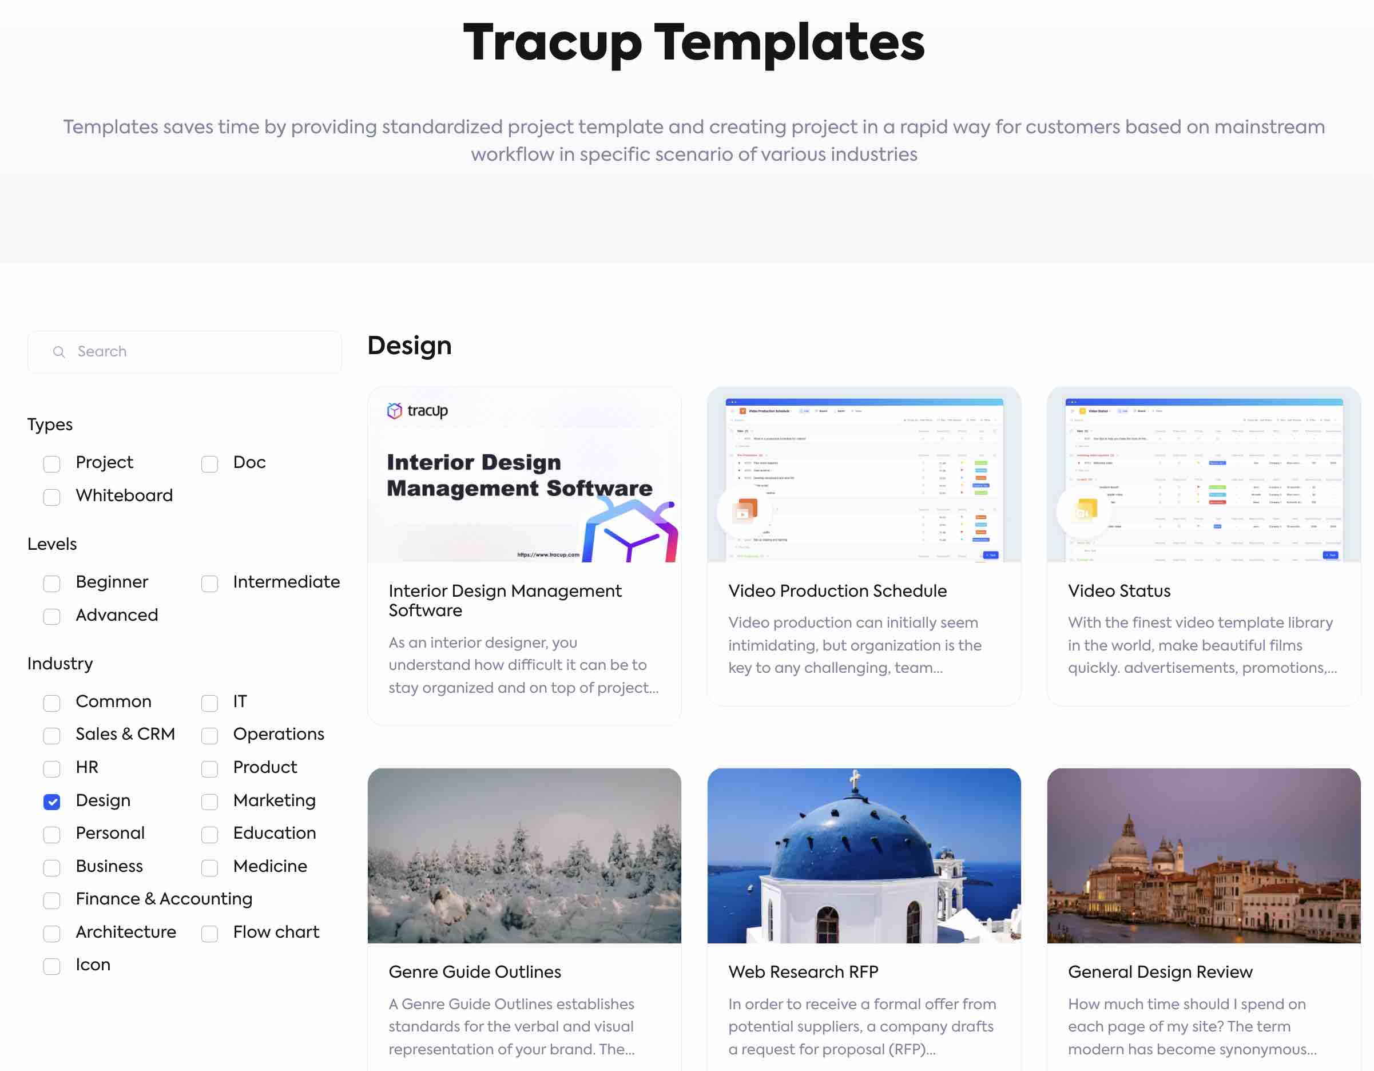
Task: Open the Web Research RFP template
Action: pos(803,971)
